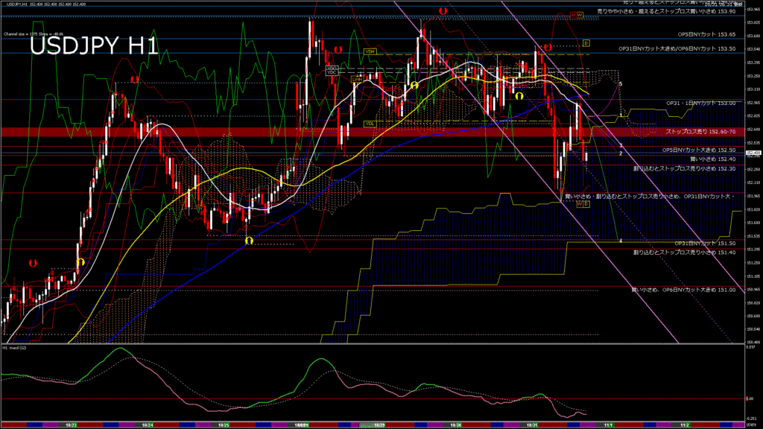Click the '買い小さめ 152.40' label
Screen dimensions: 763x429
click(713, 159)
